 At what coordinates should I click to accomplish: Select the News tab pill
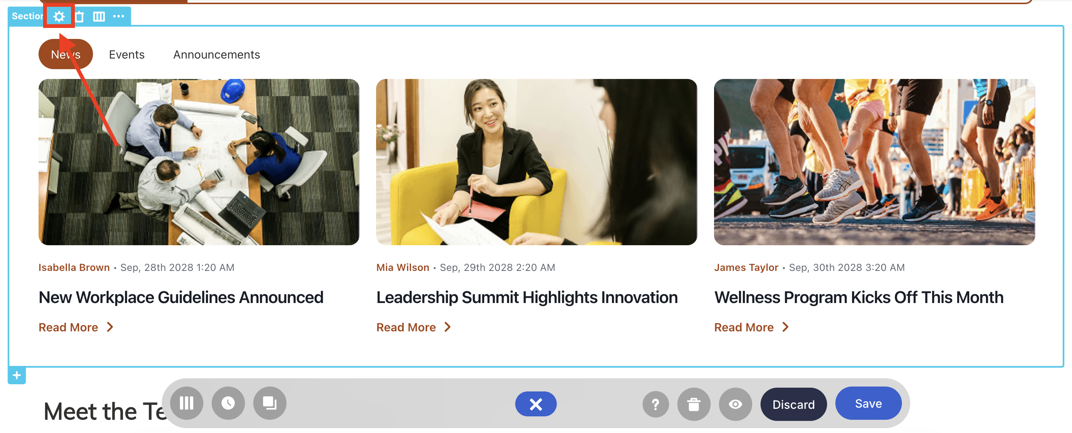click(65, 54)
